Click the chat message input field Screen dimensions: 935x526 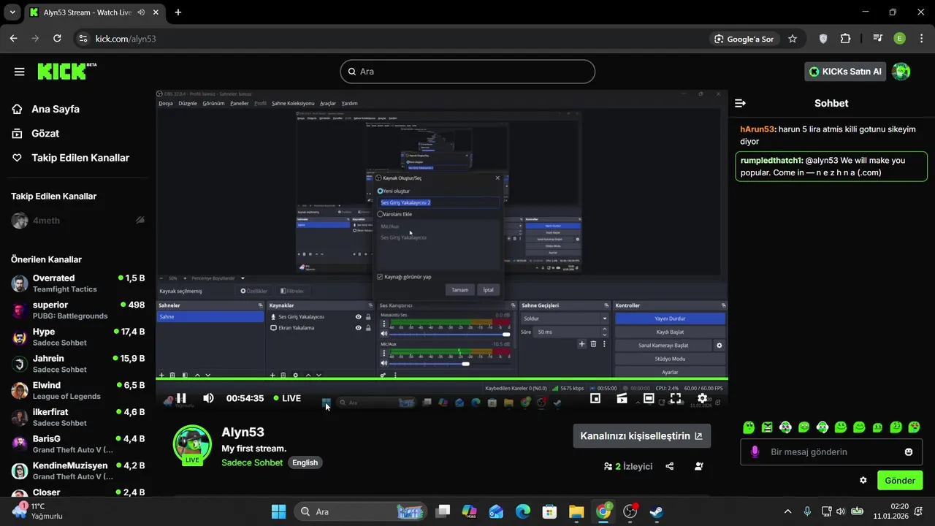(x=831, y=451)
